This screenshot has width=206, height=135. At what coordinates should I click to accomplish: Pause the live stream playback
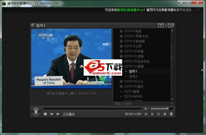(x=36, y=112)
